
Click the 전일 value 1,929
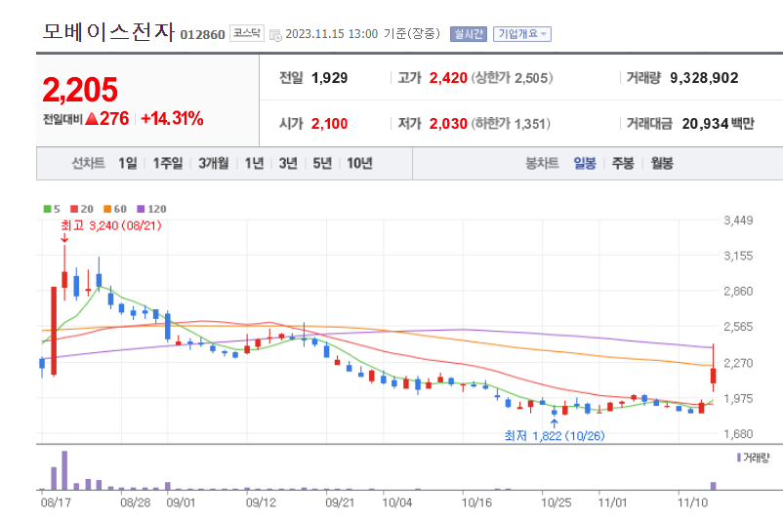click(330, 78)
